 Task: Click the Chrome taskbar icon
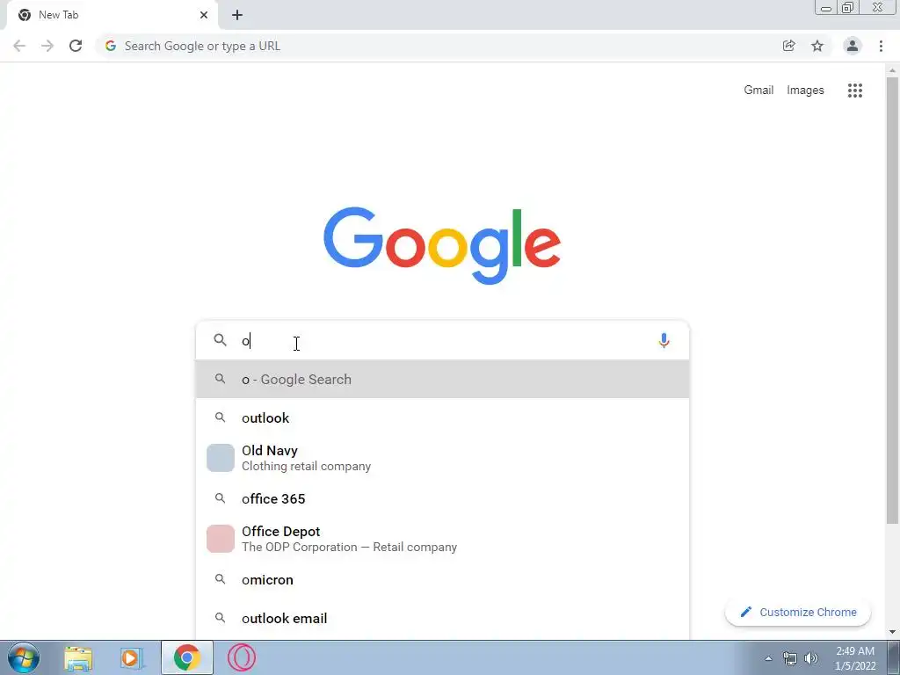187,657
